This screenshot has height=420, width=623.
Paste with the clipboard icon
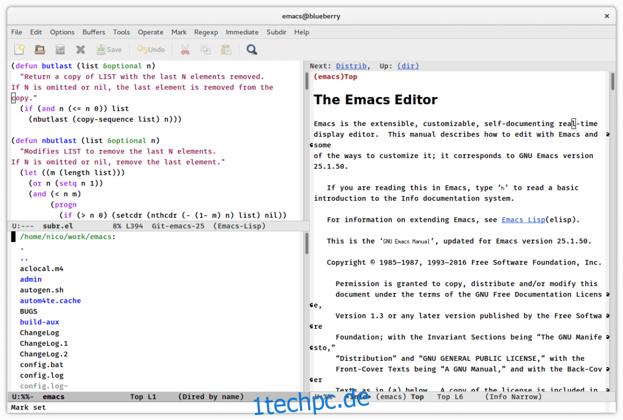[x=226, y=50]
